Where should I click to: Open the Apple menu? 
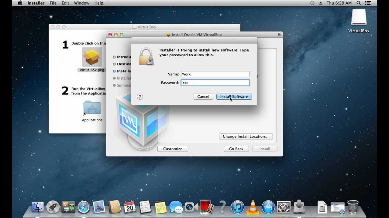coord(20,3)
